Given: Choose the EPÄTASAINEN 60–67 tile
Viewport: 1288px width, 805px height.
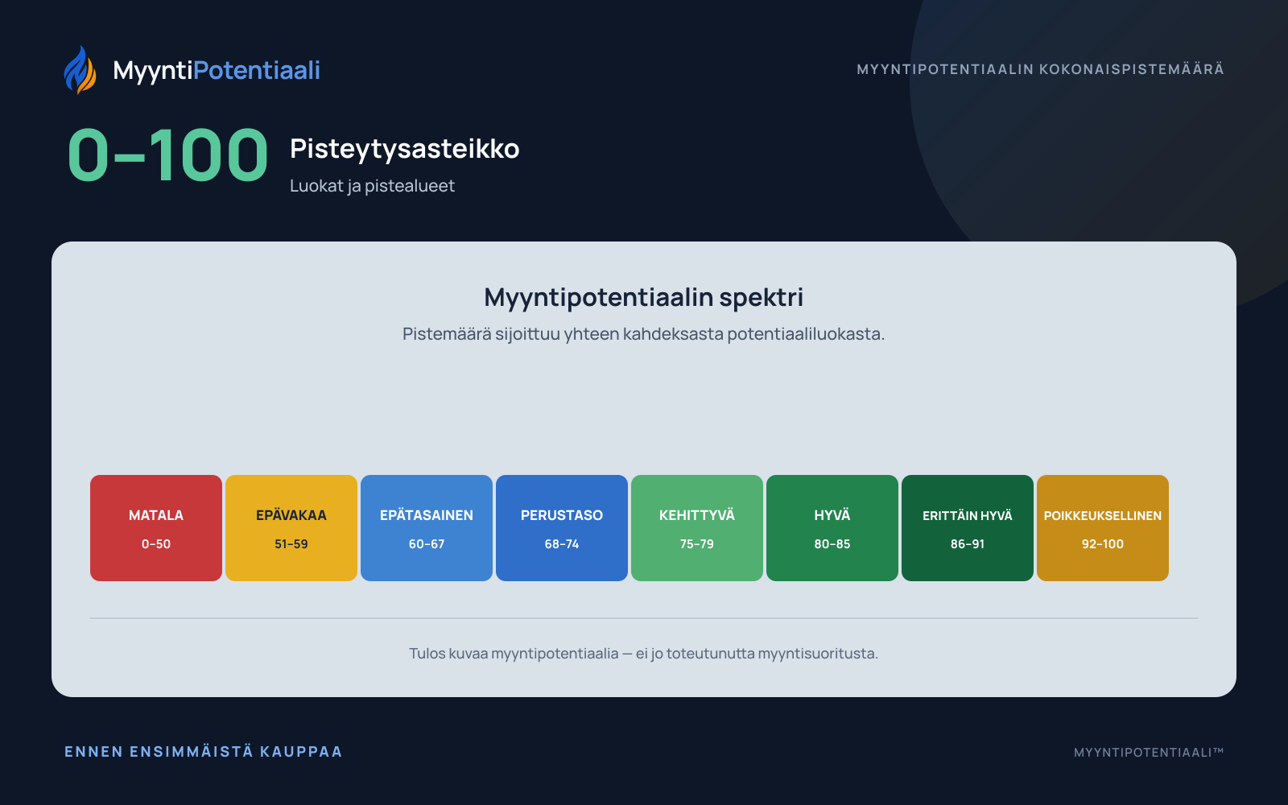Looking at the screenshot, I should (427, 528).
